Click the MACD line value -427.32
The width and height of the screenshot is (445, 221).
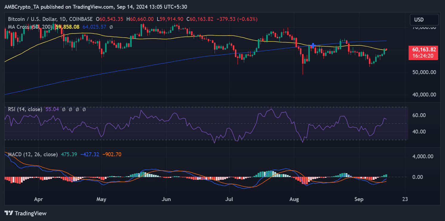click(x=90, y=154)
